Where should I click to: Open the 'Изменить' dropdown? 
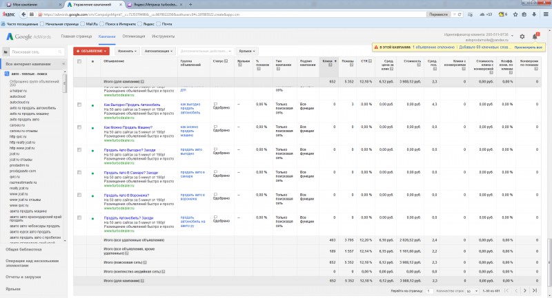[x=126, y=50]
